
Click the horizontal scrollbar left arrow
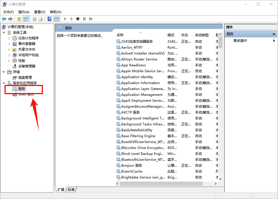117,184
